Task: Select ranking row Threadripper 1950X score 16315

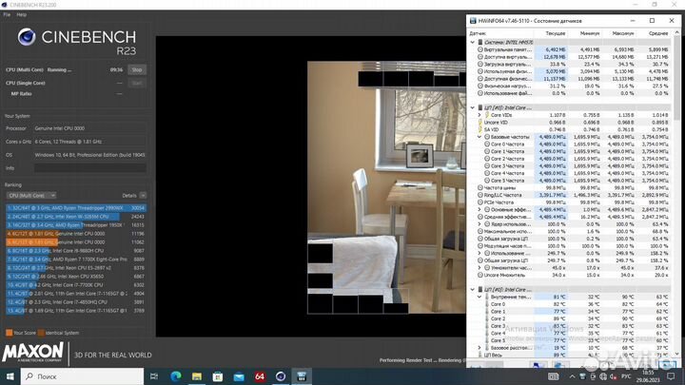Action: pyautogui.click(x=76, y=224)
